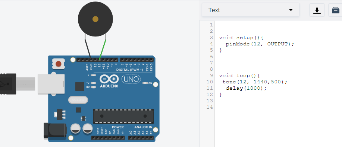
Task: Click the red reset button on Arduino
Action: pyautogui.click(x=59, y=64)
